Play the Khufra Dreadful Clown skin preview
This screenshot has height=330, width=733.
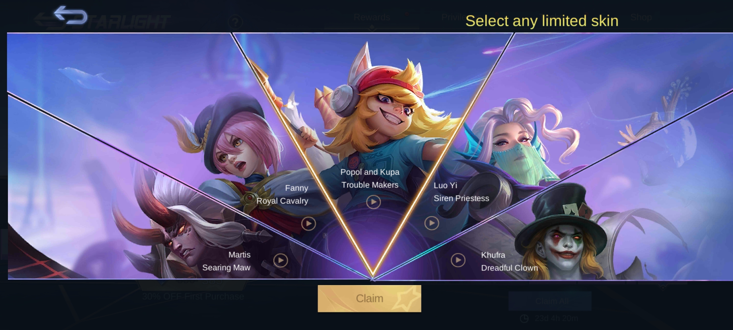click(458, 260)
